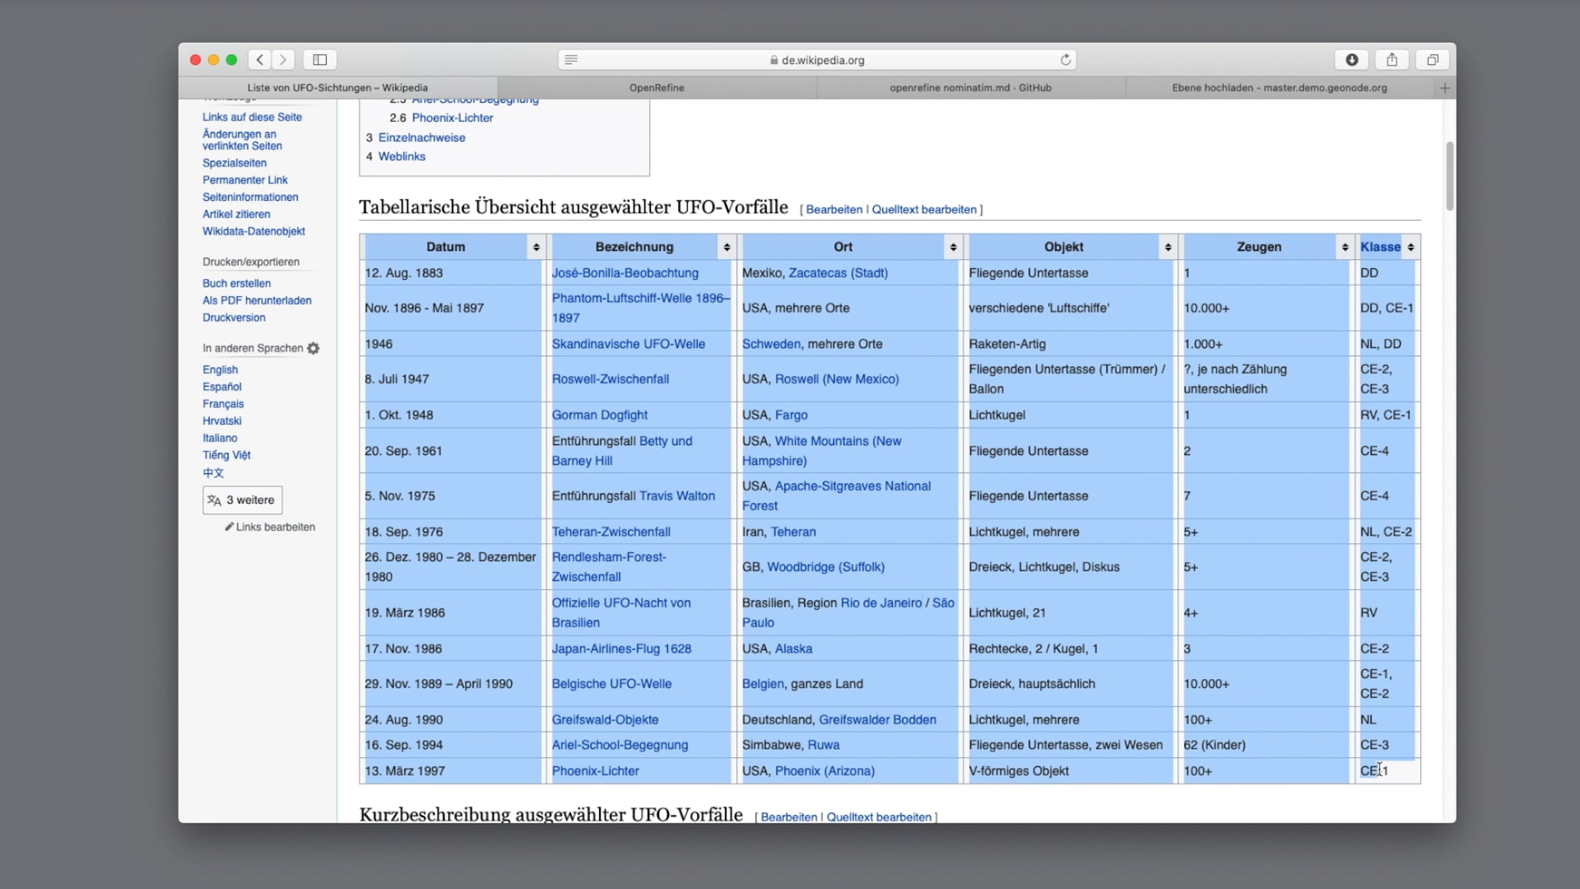The image size is (1580, 889).
Task: Jump to 2.6 Phoenix-Lichter in contents
Action: pyautogui.click(x=441, y=117)
